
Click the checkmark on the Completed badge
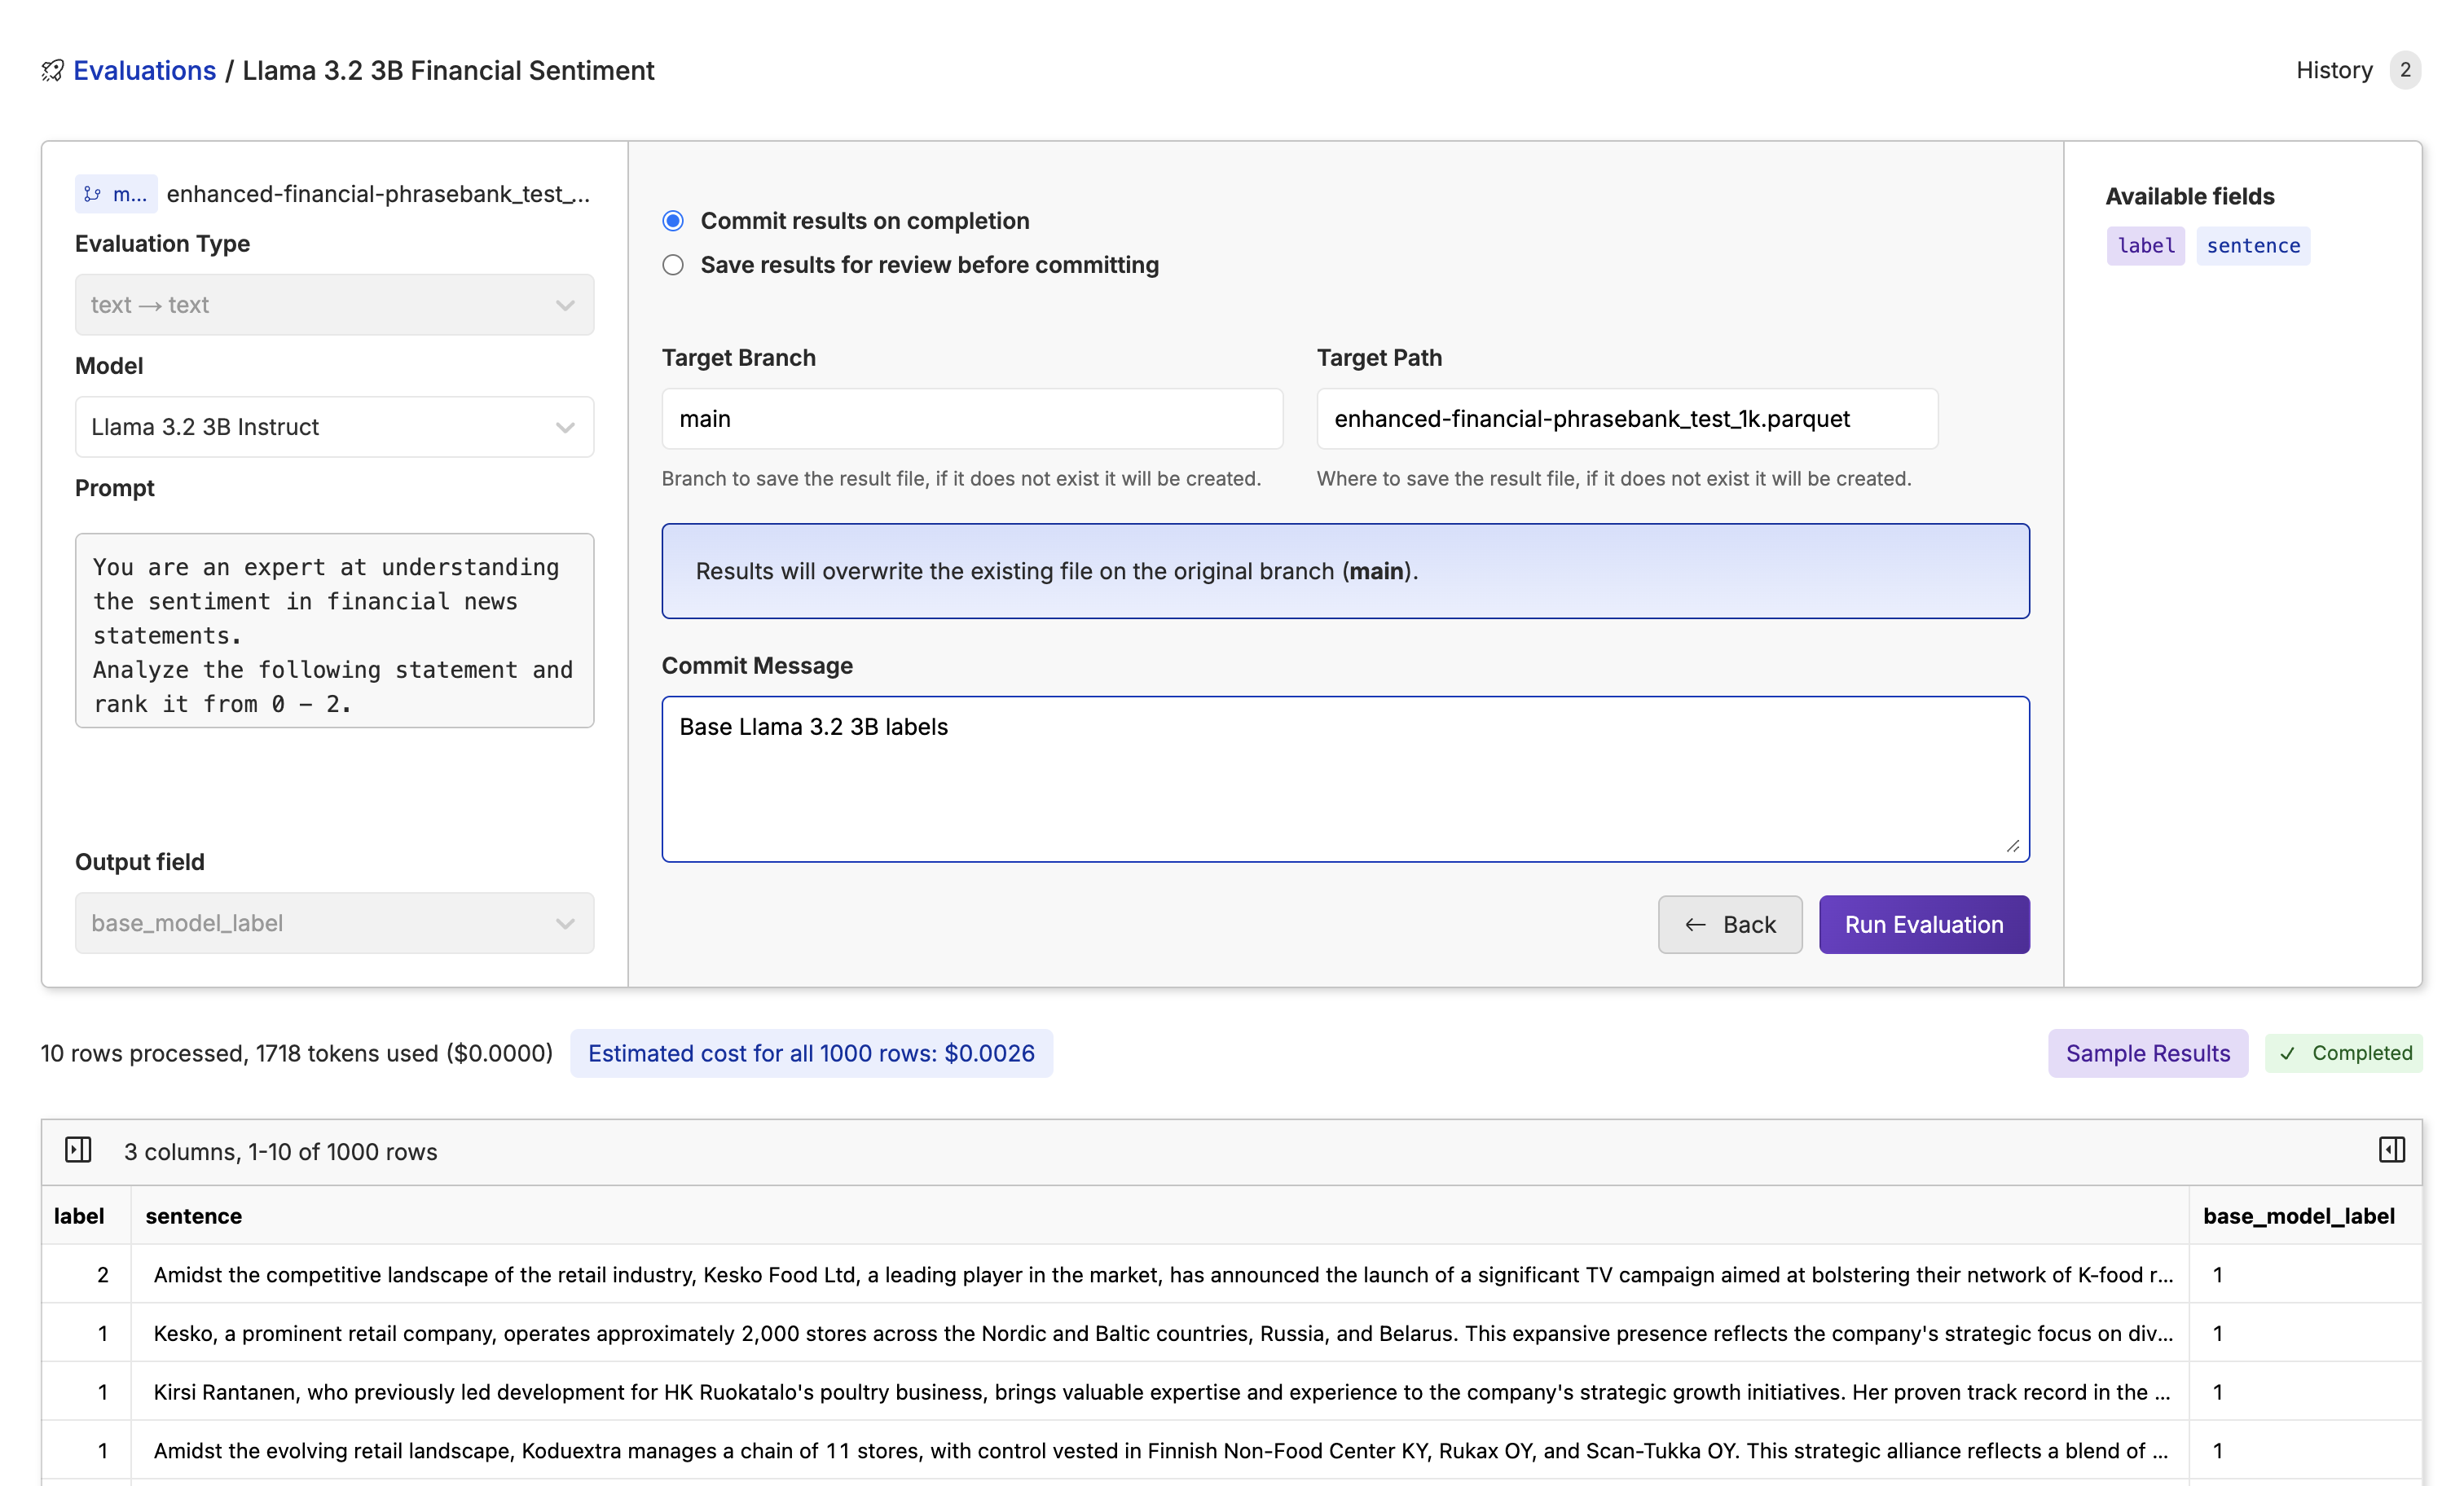2287,1053
